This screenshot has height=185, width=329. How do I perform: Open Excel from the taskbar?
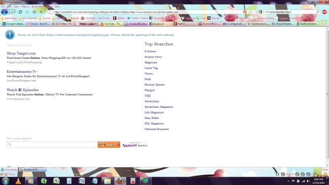click(x=56, y=181)
